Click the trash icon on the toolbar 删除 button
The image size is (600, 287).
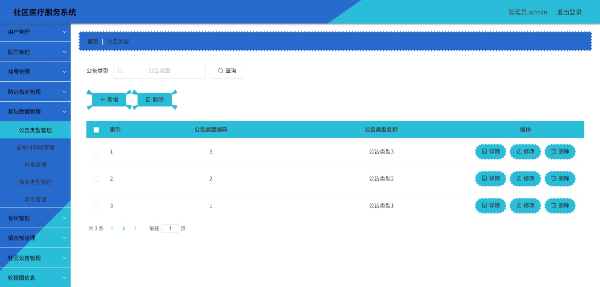point(148,99)
